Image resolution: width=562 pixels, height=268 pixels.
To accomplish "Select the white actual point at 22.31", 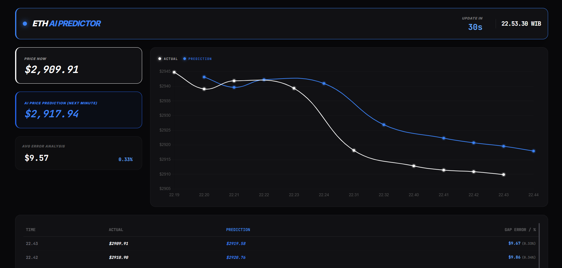I will (354, 150).
